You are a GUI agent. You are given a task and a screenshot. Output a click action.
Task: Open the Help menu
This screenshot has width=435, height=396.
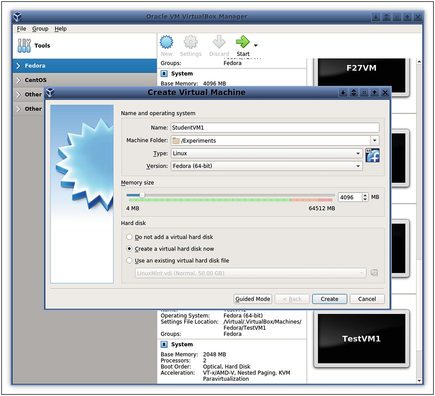[61, 29]
